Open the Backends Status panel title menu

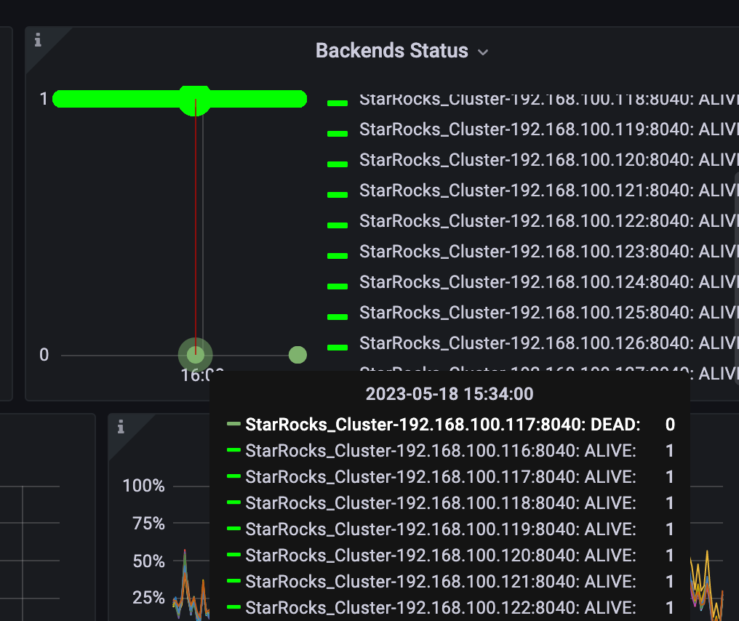pos(402,50)
